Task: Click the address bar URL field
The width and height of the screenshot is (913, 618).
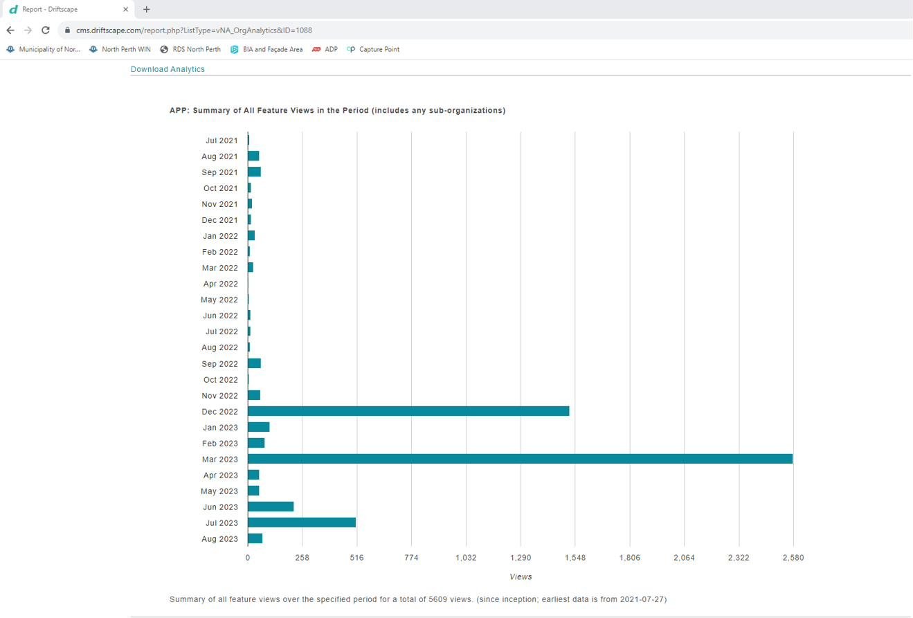Action: (x=485, y=30)
